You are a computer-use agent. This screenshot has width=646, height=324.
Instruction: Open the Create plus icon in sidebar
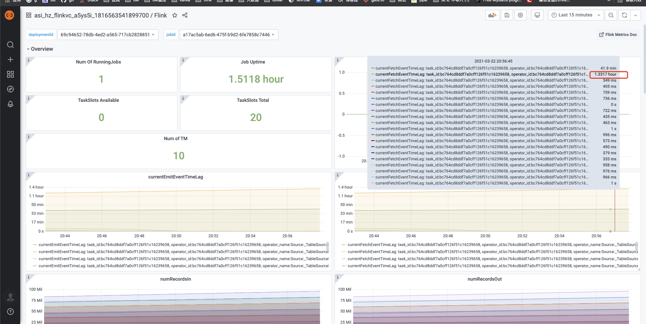pyautogui.click(x=10, y=59)
